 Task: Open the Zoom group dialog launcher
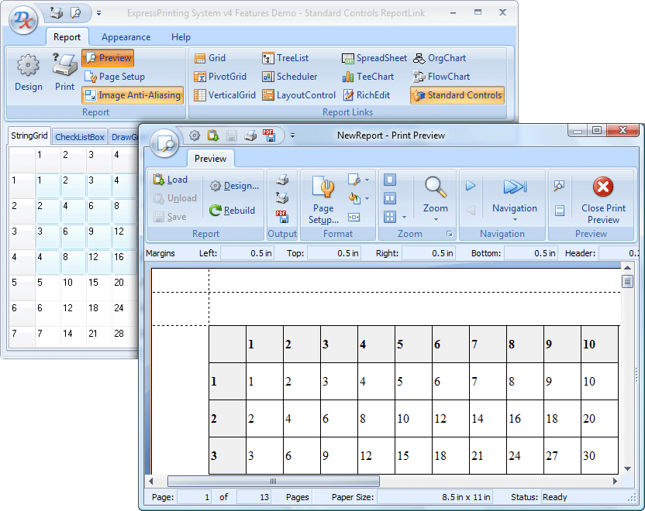(x=449, y=233)
